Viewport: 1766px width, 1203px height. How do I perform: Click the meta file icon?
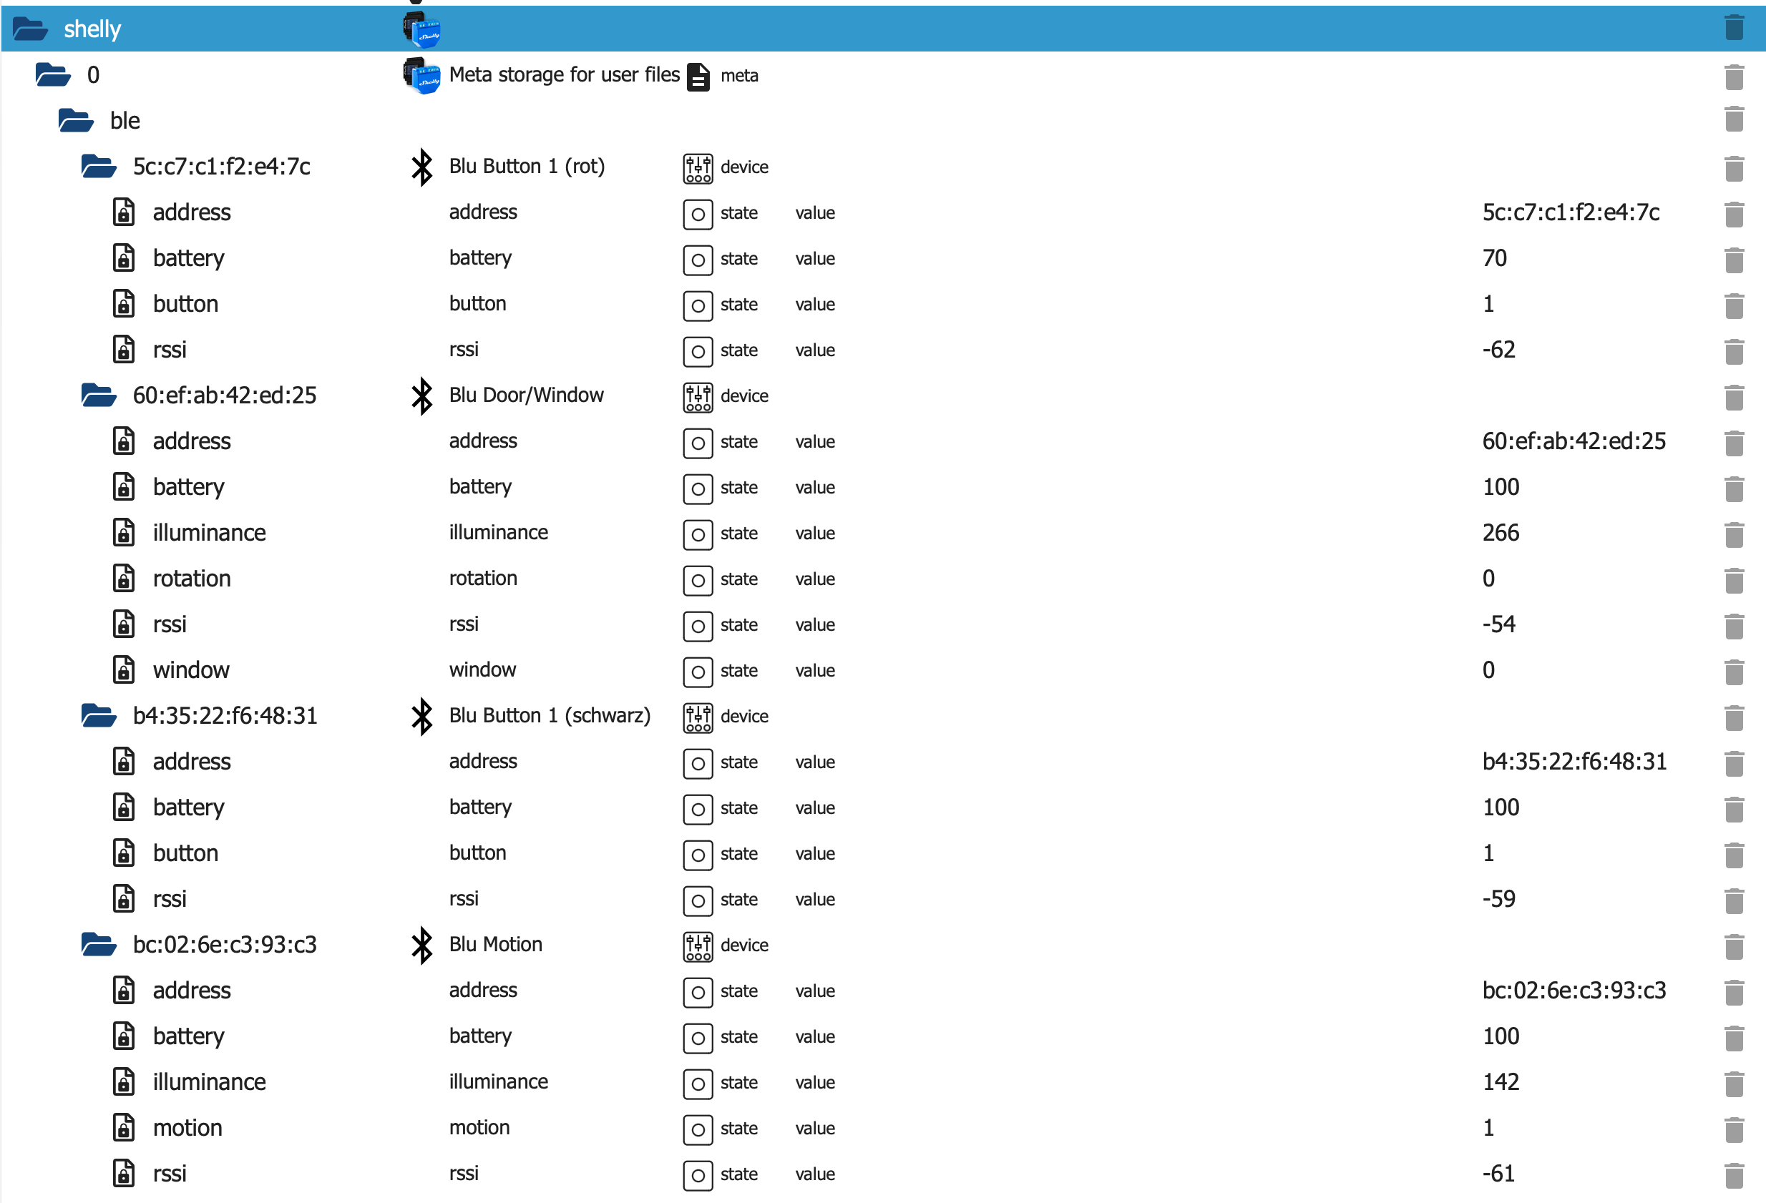pos(698,76)
